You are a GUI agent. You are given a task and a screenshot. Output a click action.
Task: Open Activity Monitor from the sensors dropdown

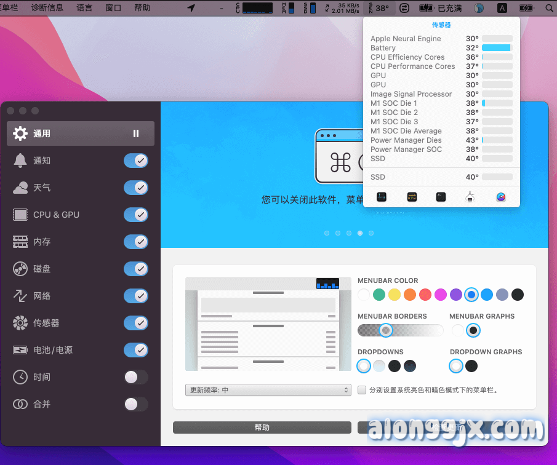tap(382, 197)
